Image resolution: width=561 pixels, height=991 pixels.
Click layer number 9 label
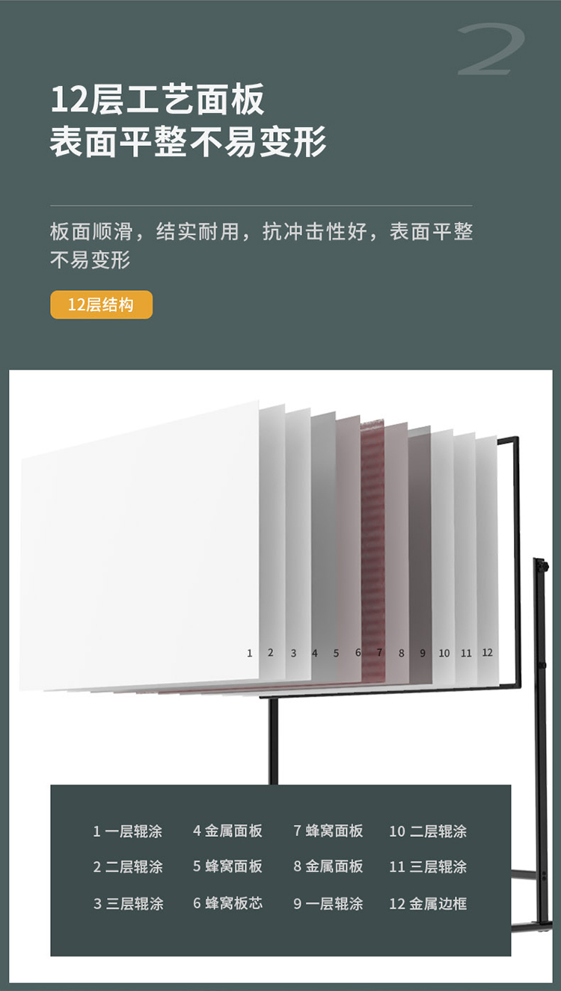[423, 653]
